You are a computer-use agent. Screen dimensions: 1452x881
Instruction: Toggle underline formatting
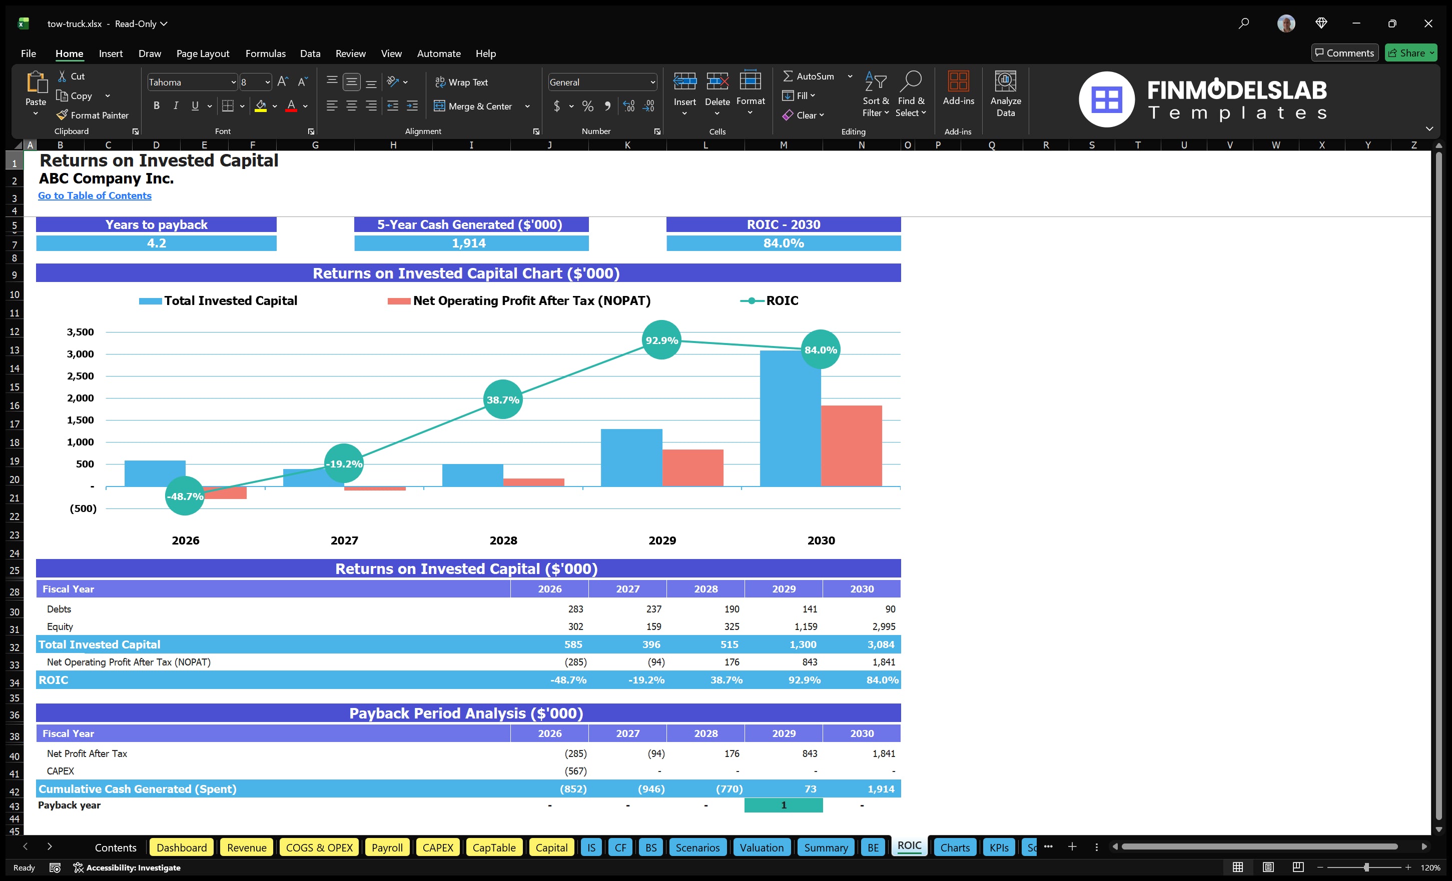pos(195,105)
